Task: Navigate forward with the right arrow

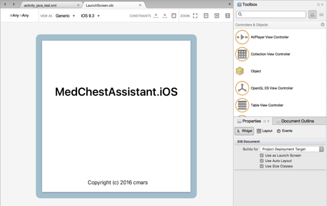Action: point(14,4)
